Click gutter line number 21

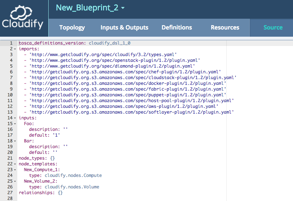pyautogui.click(x=10, y=158)
